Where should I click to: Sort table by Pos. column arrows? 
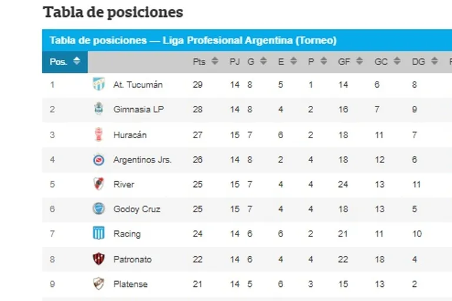pyautogui.click(x=77, y=61)
